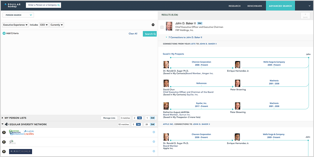Open Manage Lists
This screenshot has width=314, height=157.
pos(109,118)
